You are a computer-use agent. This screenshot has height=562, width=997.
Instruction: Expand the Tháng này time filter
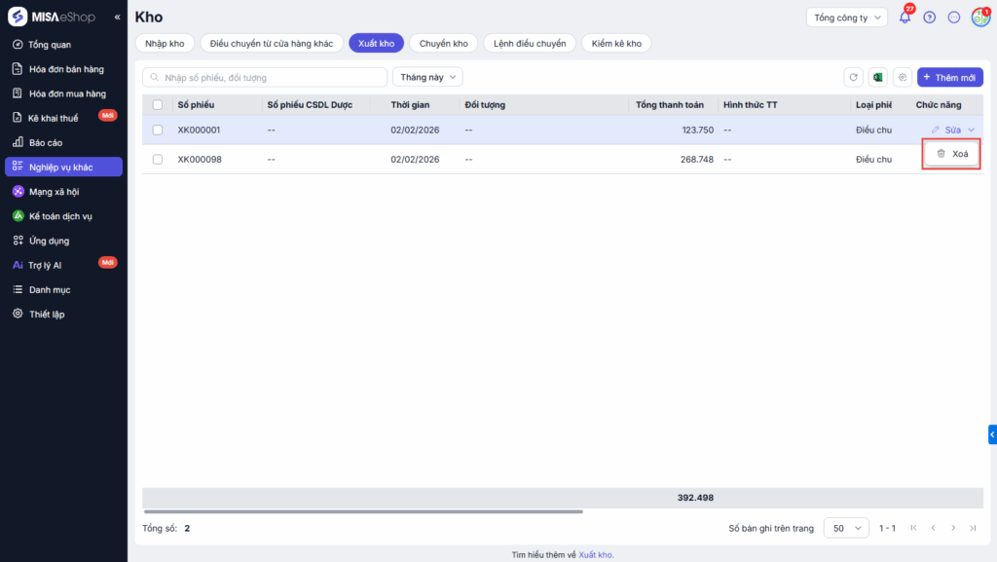click(426, 77)
